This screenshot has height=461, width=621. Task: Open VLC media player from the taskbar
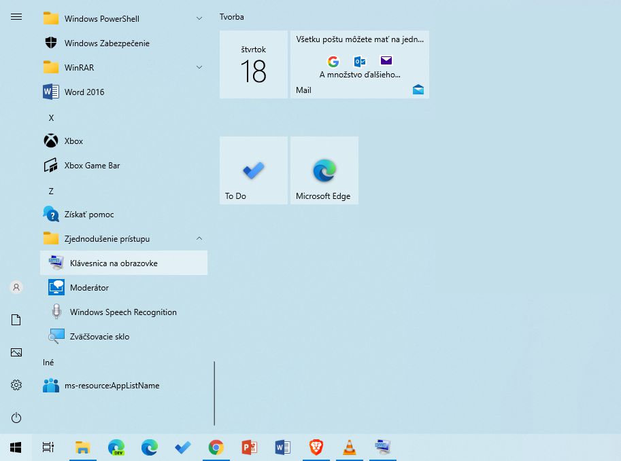point(350,447)
